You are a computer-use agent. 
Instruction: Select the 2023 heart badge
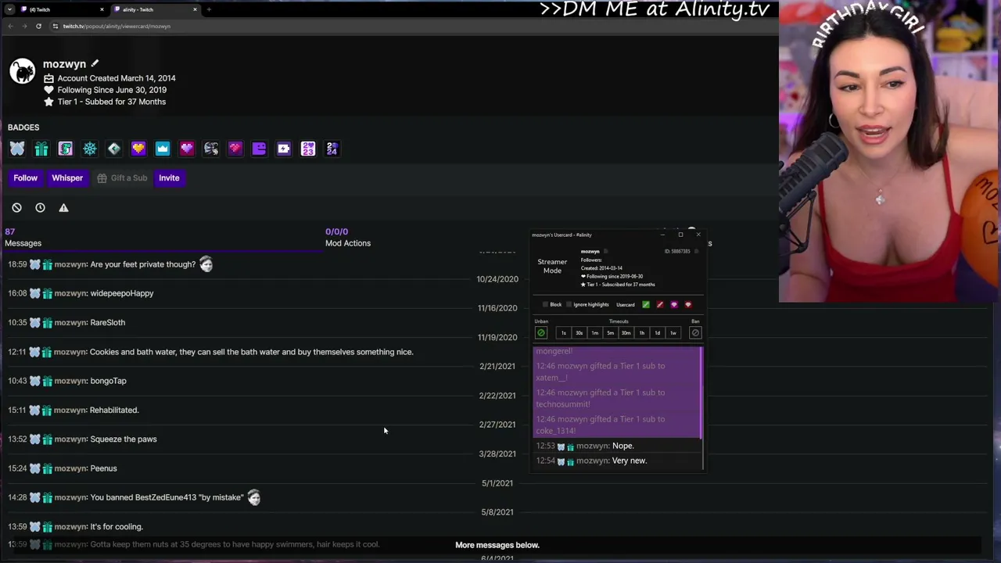(308, 149)
